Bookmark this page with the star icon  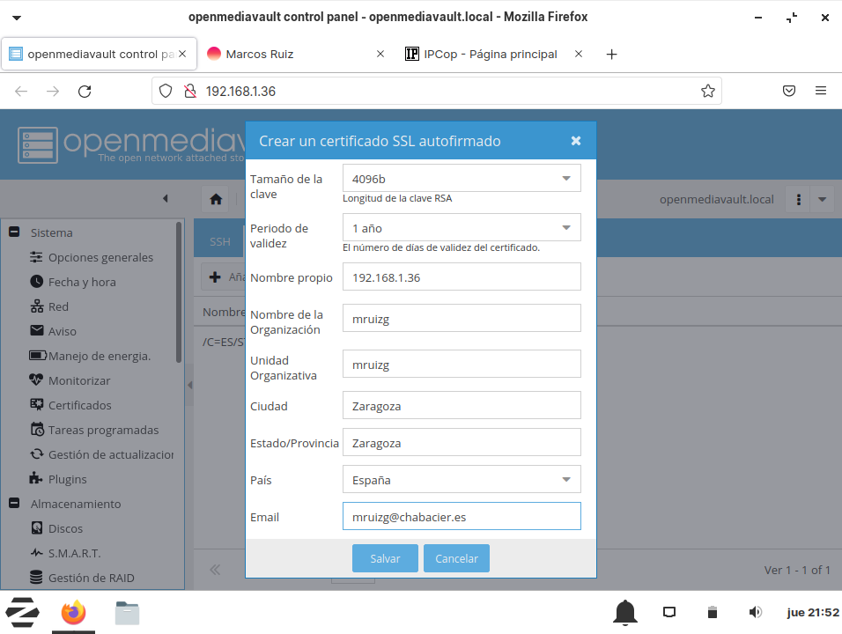click(707, 91)
